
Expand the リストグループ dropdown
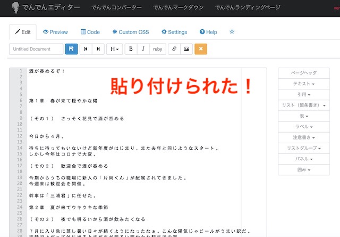[304, 148]
